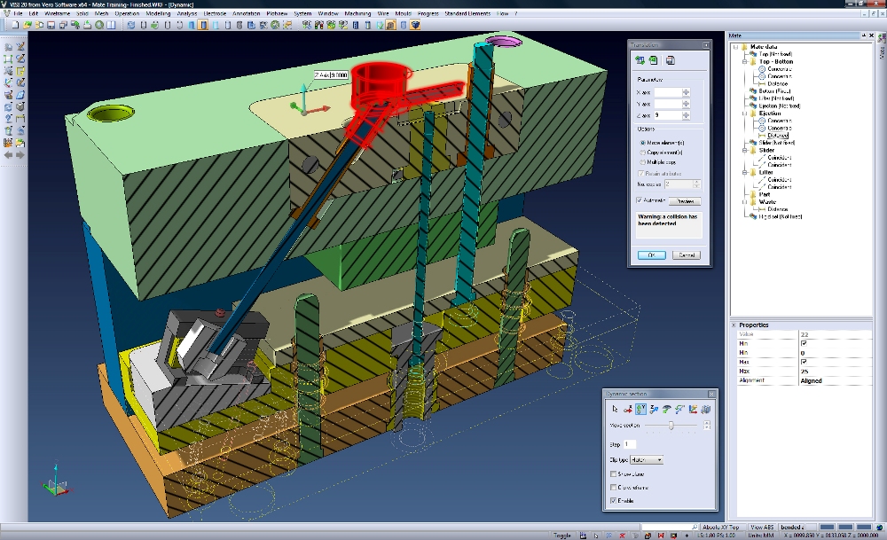The width and height of the screenshot is (887, 540).
Task: Click the Move section stepper arrows
Action: click(707, 426)
